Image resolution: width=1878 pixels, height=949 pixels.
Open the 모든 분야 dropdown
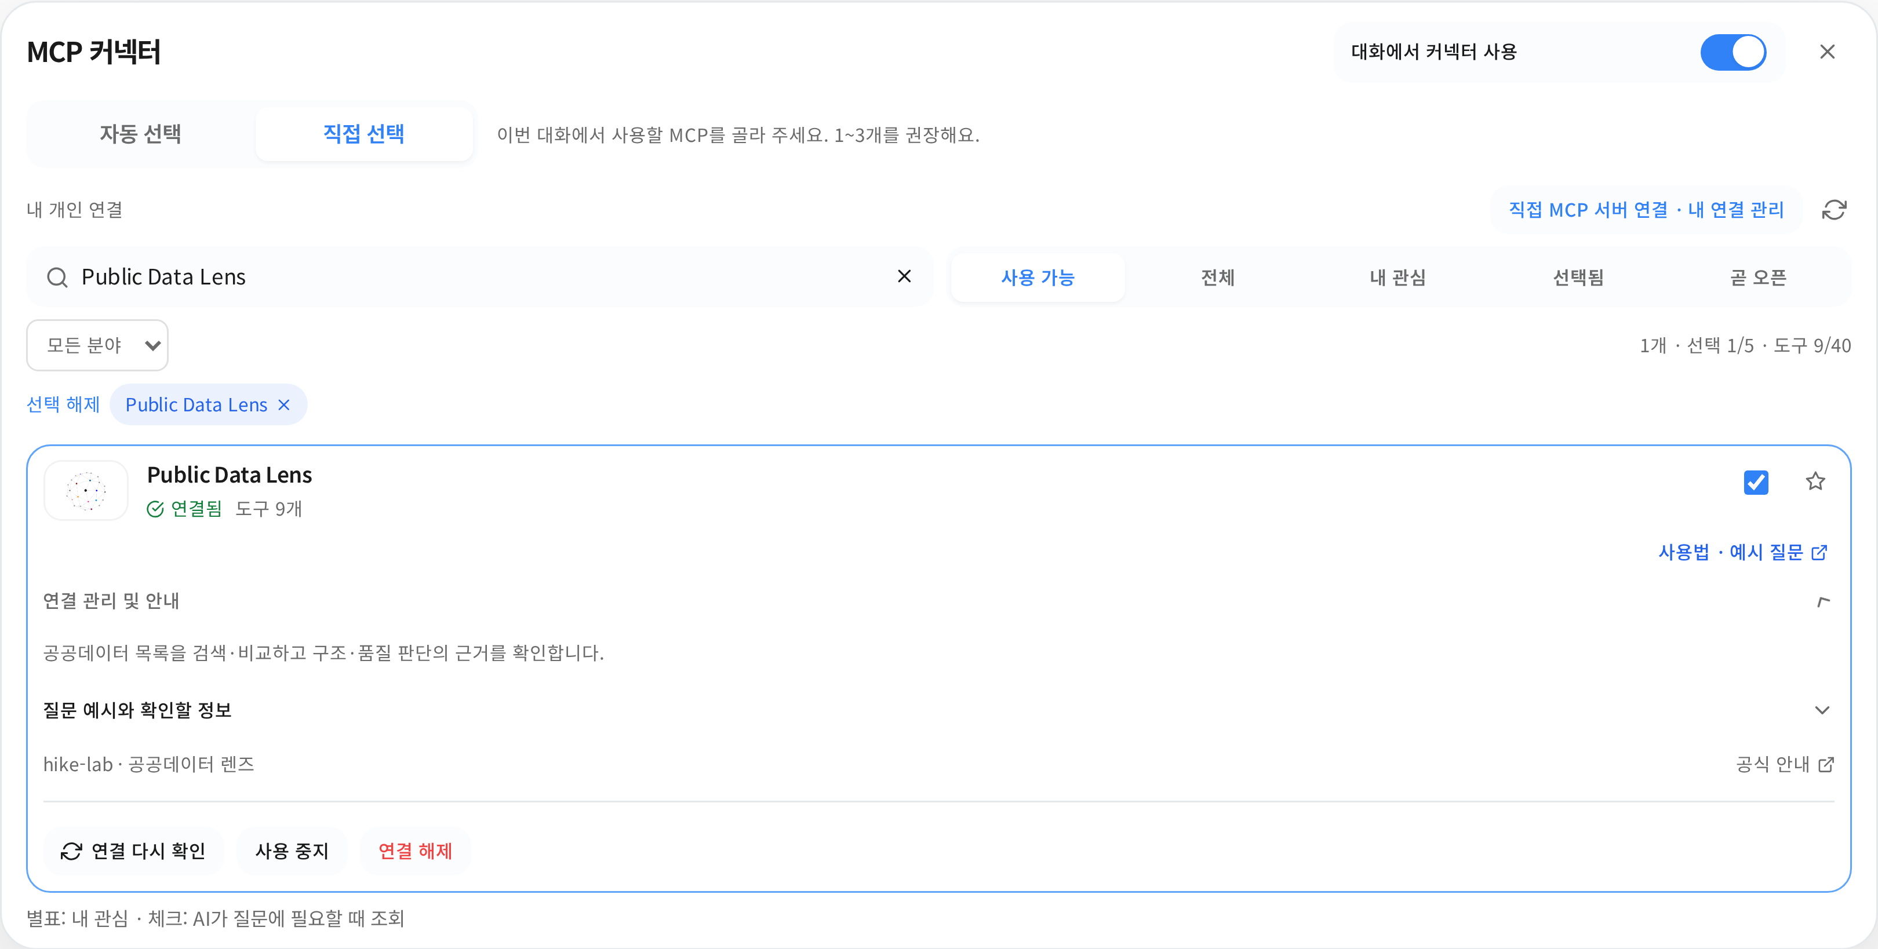[x=98, y=345]
